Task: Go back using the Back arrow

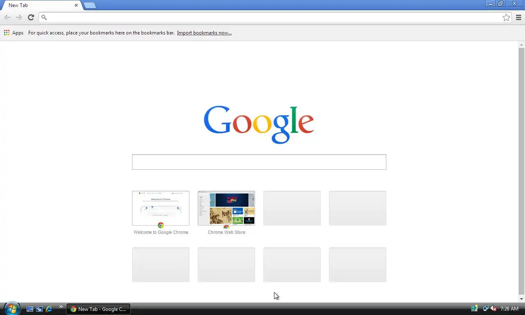Action: tap(7, 17)
